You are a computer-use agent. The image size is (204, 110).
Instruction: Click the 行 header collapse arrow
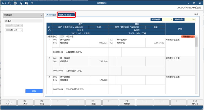(49, 30)
